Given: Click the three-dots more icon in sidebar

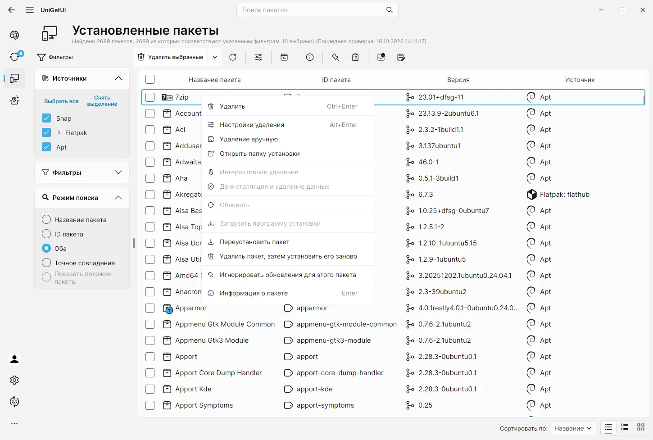Looking at the screenshot, I should (x=14, y=423).
